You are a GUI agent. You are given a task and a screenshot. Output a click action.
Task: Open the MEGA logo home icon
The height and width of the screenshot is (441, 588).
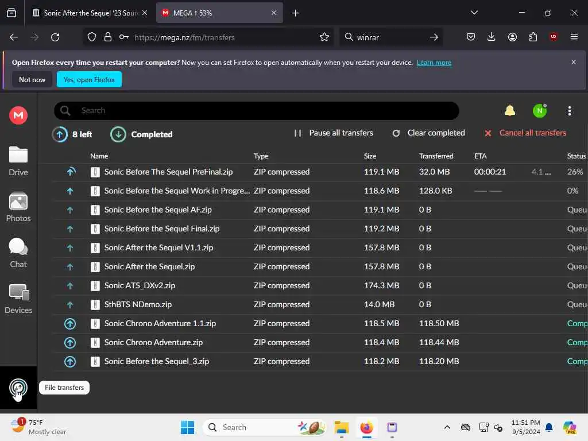pyautogui.click(x=18, y=115)
